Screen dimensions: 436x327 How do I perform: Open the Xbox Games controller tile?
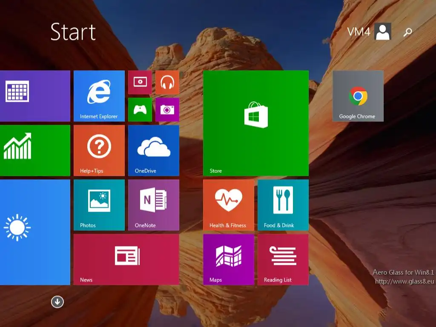click(x=140, y=109)
